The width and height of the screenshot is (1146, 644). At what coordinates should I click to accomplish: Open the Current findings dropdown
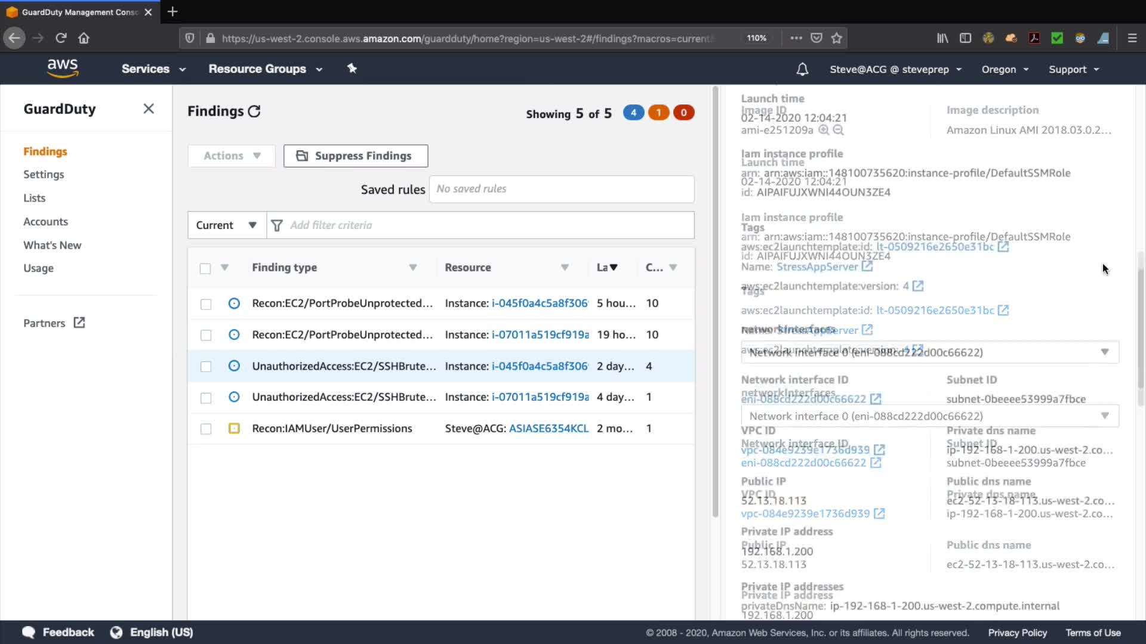tap(227, 225)
